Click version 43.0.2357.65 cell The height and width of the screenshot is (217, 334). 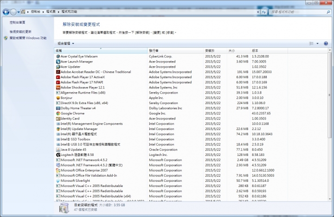[x=261, y=113]
